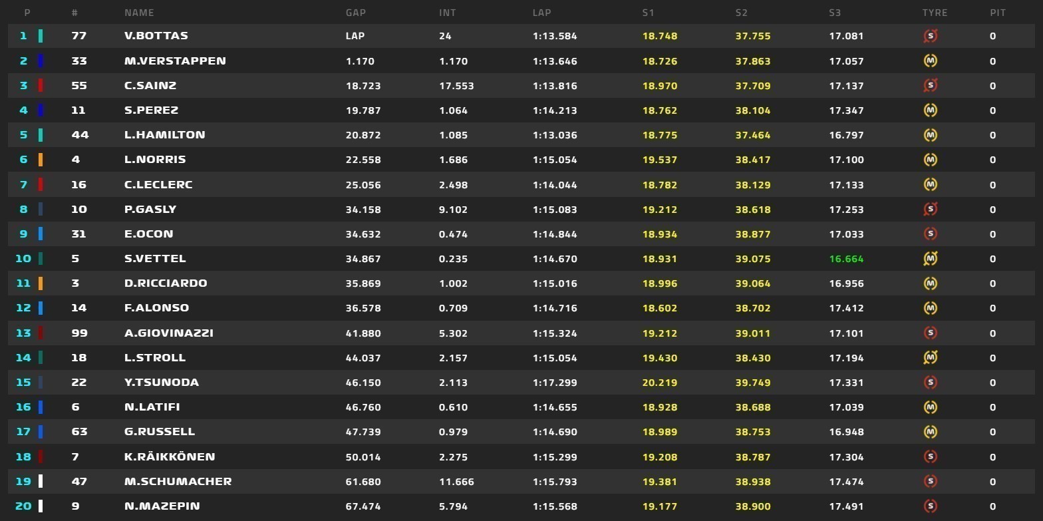Click Norris's orange team color bar
Viewport: 1043px width, 521px height.
[x=41, y=160]
